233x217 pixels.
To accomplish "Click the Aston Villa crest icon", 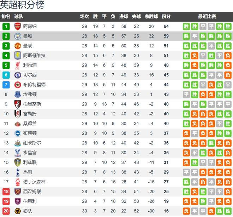I will (18, 56).
